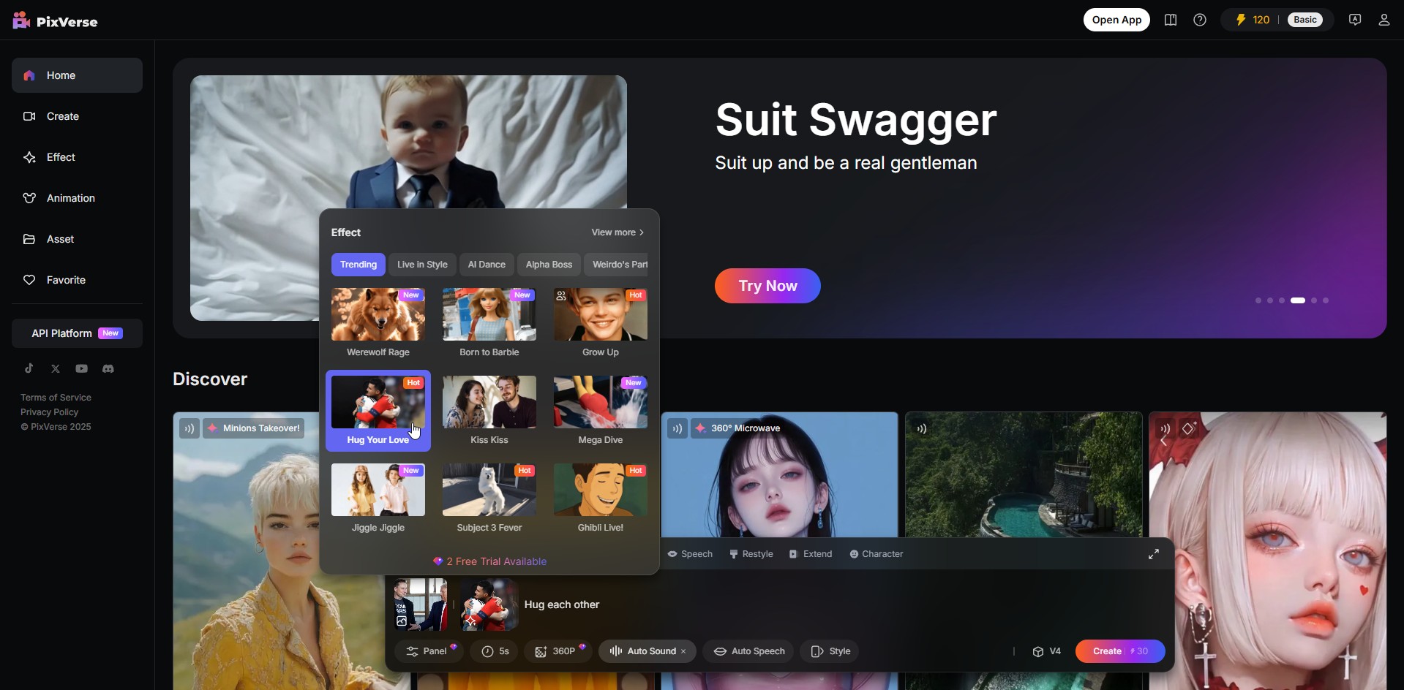1404x690 pixels.
Task: Open the V4 model version selector
Action: 1047,651
